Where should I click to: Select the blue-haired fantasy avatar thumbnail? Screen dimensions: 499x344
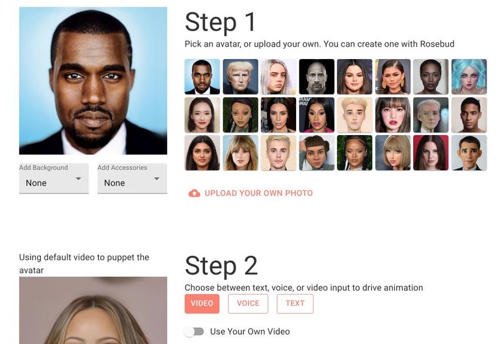pyautogui.click(x=469, y=77)
